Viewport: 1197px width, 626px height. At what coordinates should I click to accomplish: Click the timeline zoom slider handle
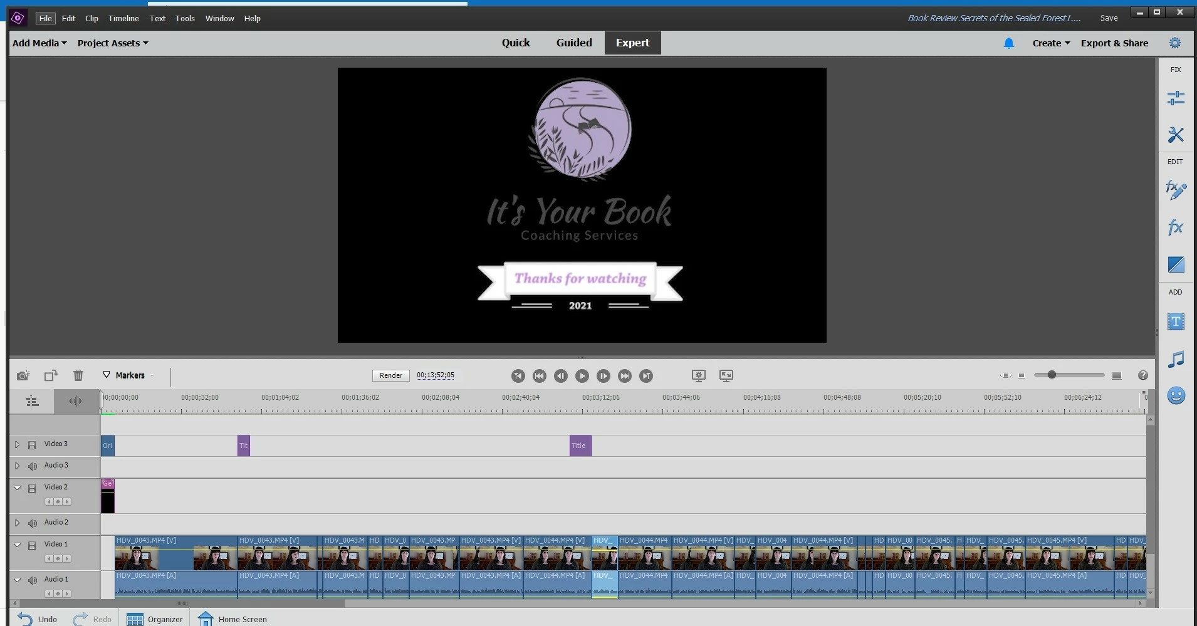pyautogui.click(x=1052, y=375)
